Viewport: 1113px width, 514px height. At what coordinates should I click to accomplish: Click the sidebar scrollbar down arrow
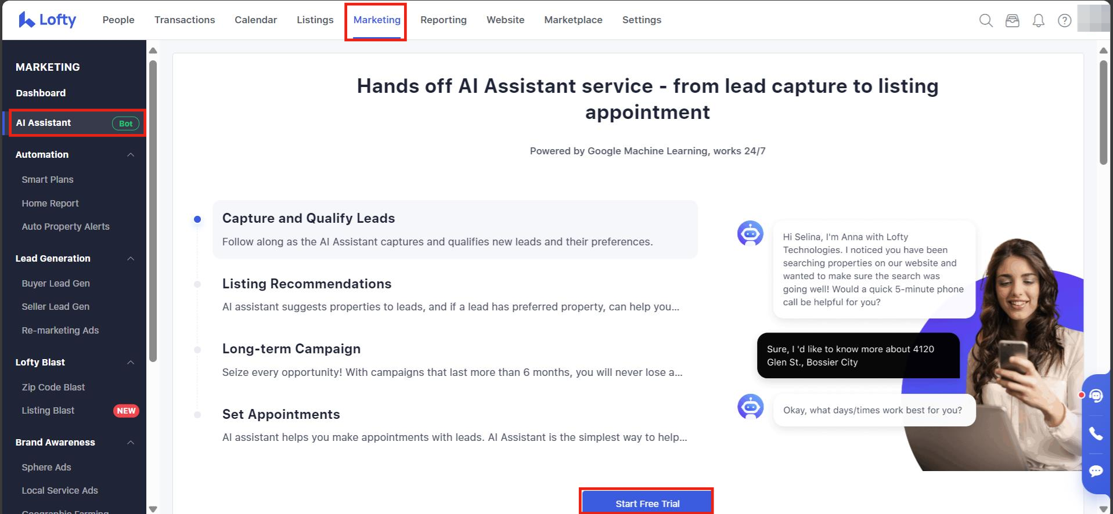pos(153,509)
